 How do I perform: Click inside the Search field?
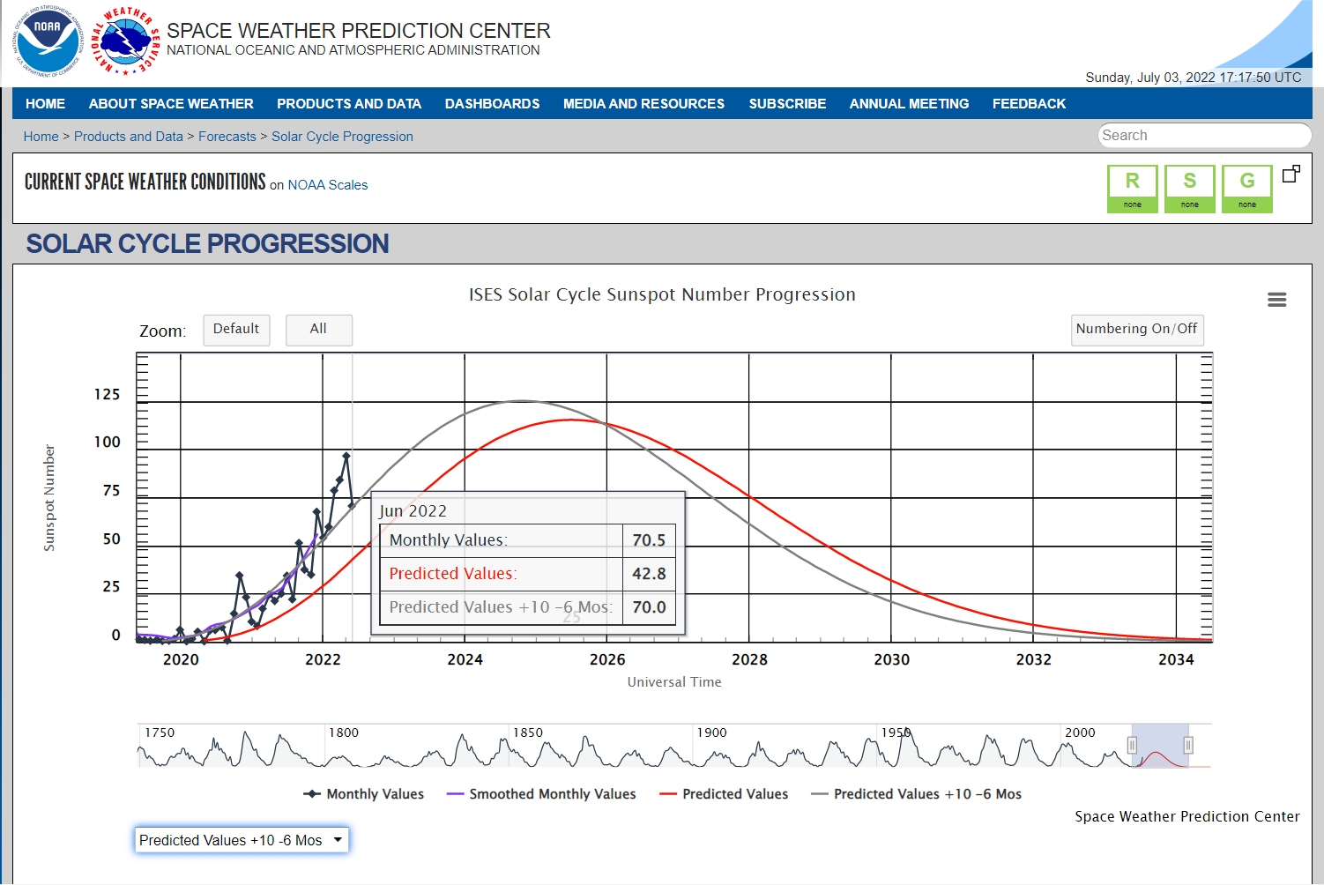click(1204, 136)
